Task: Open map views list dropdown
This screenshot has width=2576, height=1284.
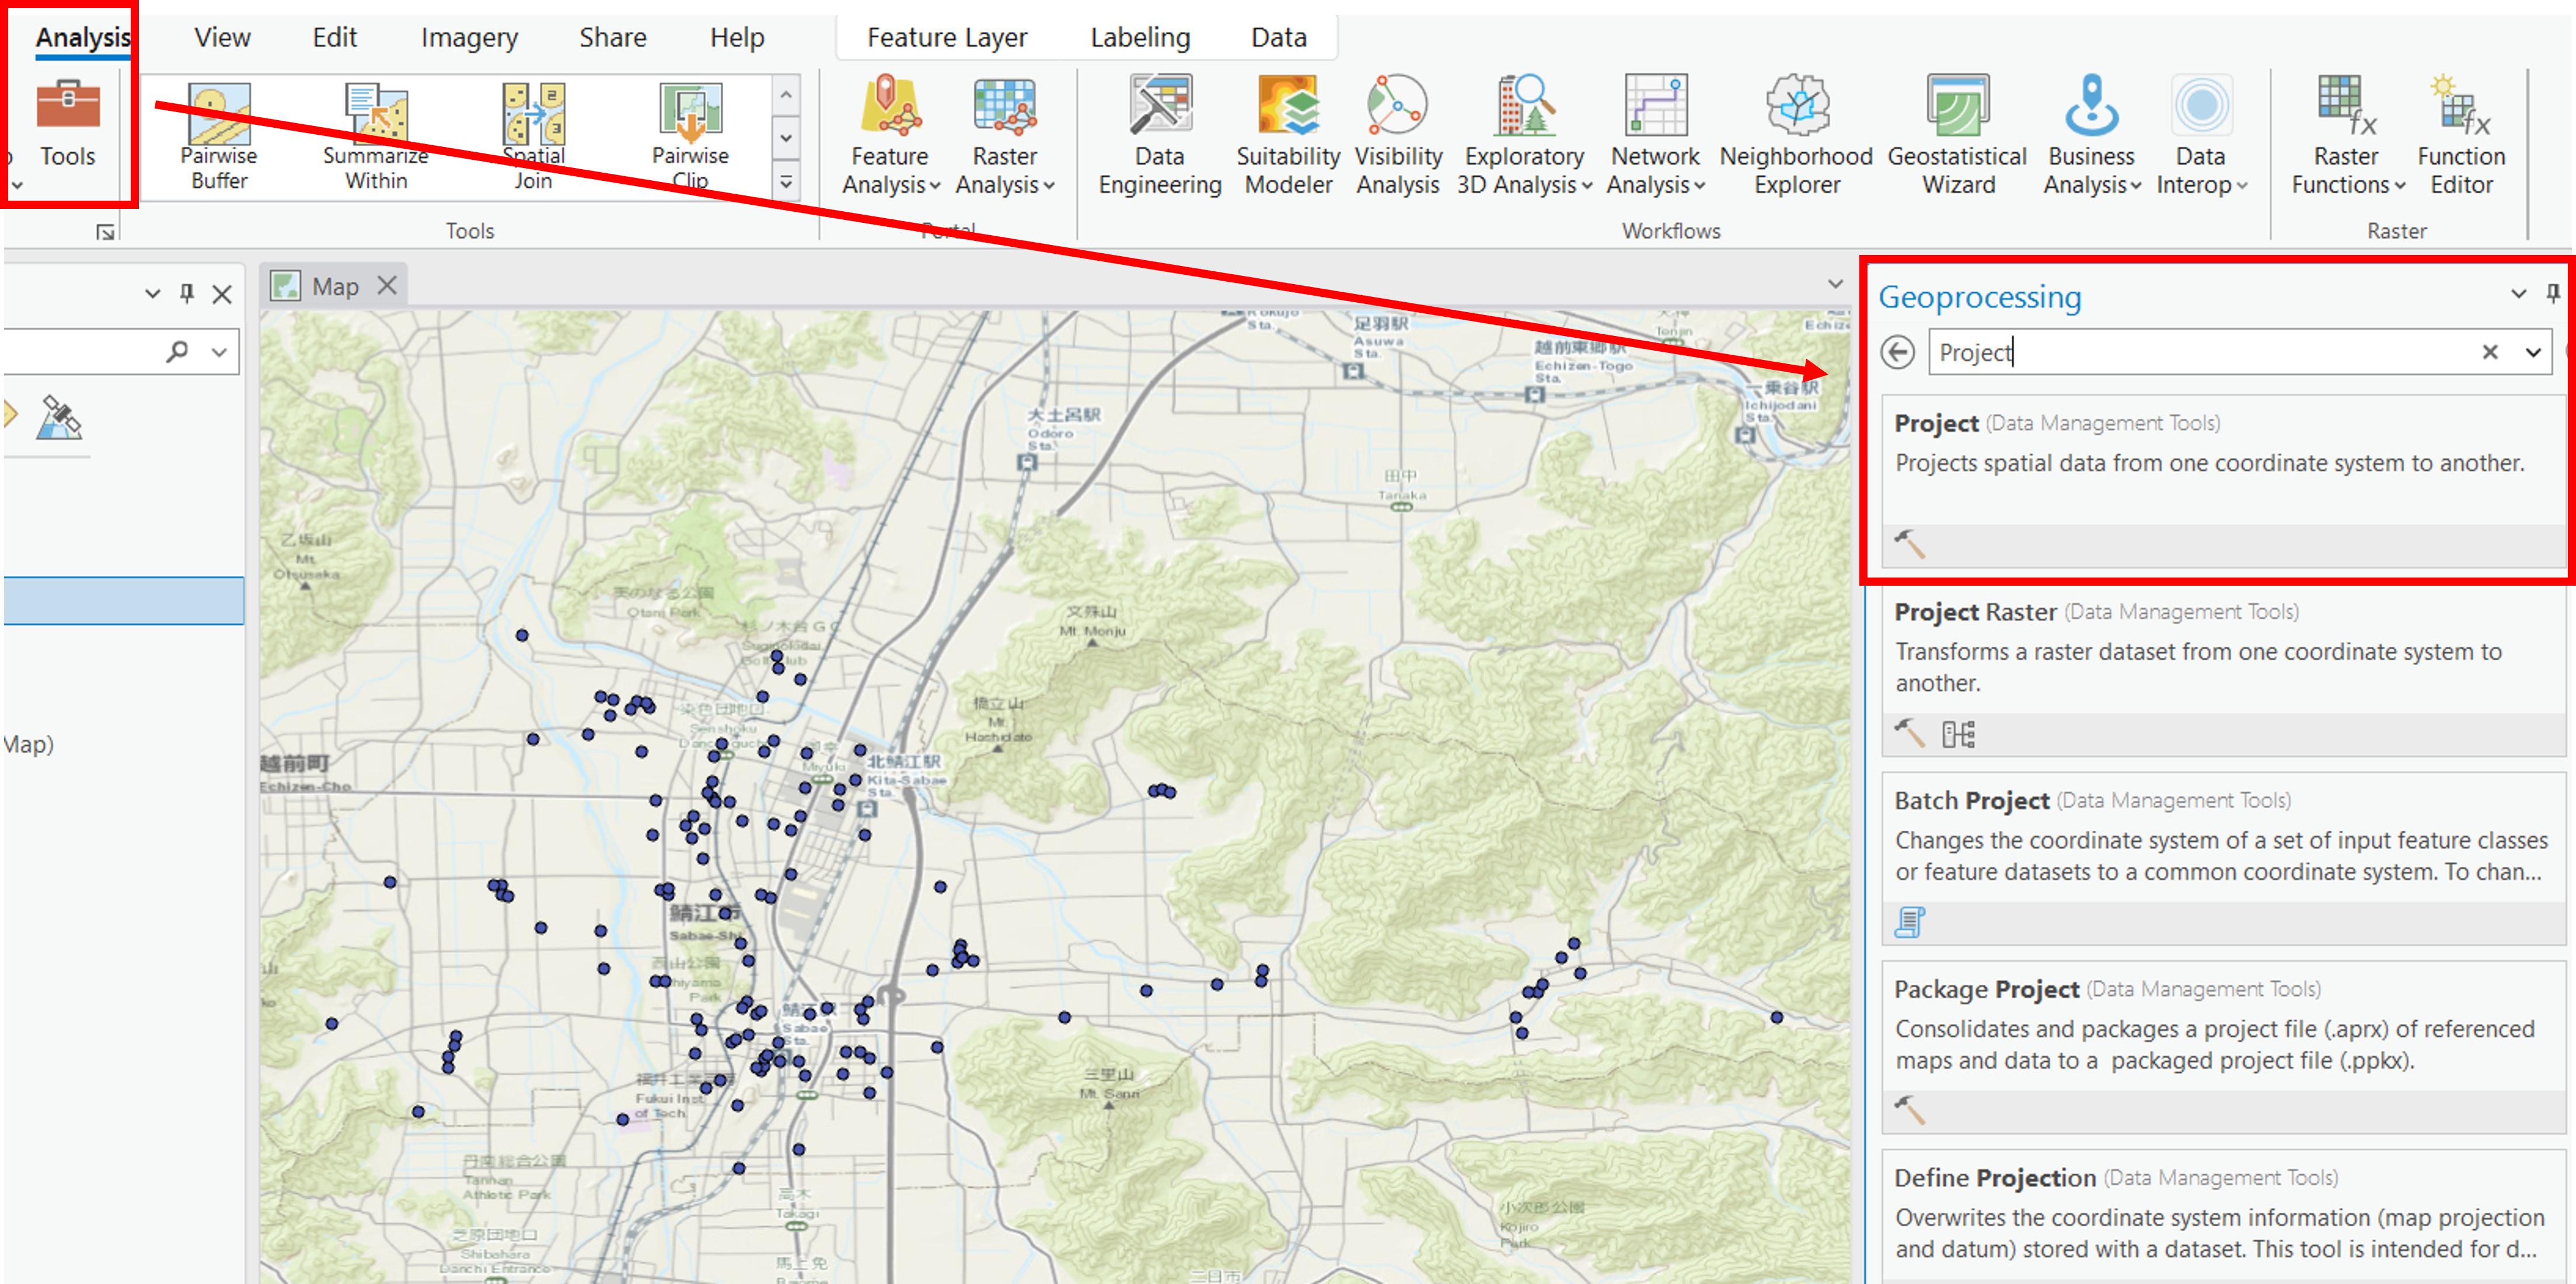Action: click(x=1835, y=284)
